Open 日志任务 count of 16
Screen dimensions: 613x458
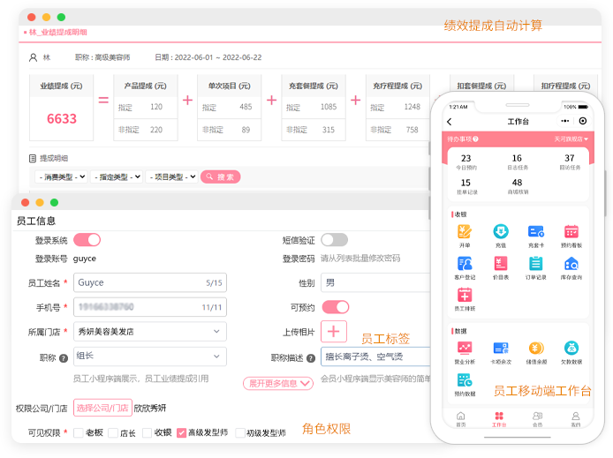tap(518, 161)
